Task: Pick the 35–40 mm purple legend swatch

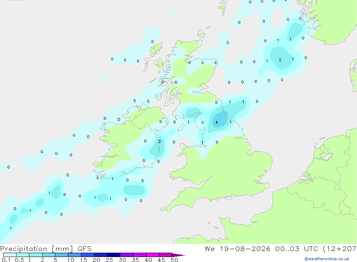Action: (139, 255)
